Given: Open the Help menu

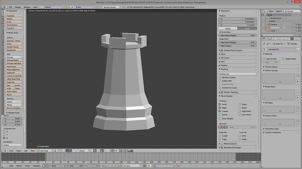Looking at the screenshot, I should [35, 7].
